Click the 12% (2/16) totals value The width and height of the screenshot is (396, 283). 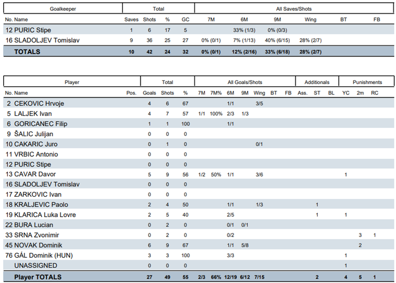click(x=244, y=52)
